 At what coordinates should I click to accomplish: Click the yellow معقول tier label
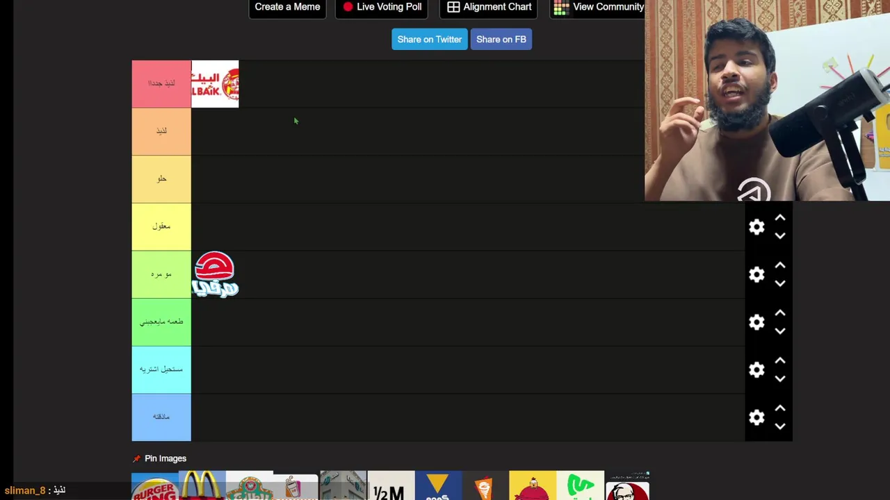(161, 226)
